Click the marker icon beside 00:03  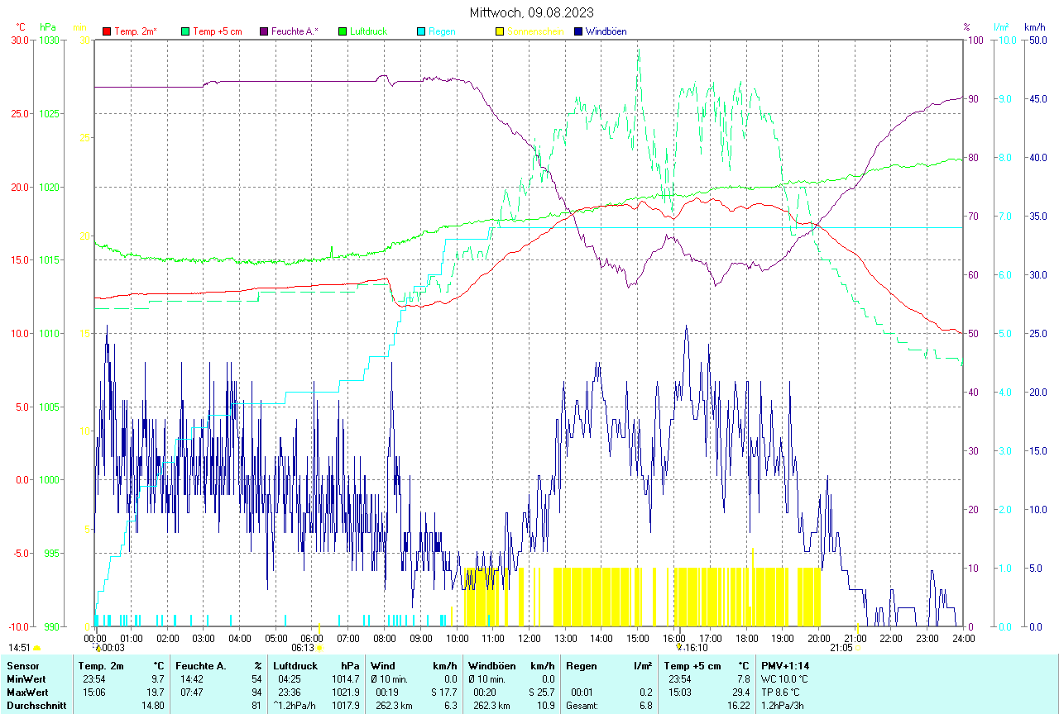point(98,648)
